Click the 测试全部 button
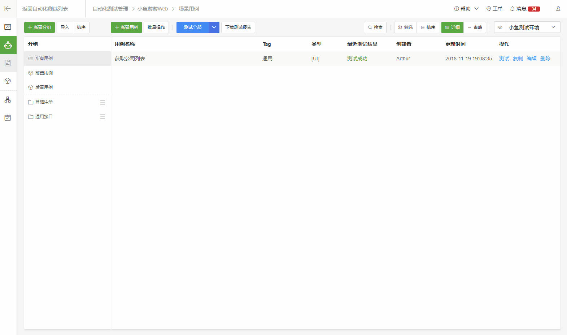567x335 pixels. pos(192,27)
